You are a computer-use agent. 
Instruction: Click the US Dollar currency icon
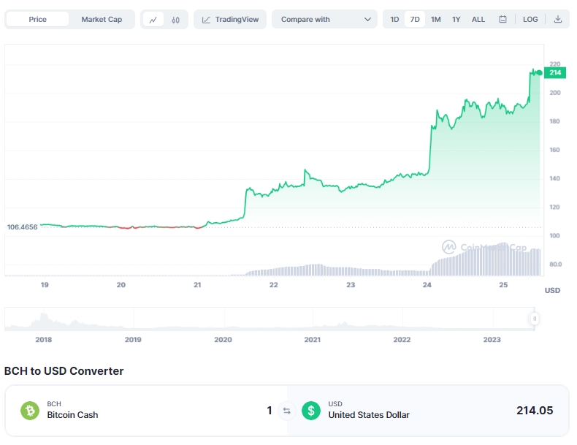tap(311, 411)
